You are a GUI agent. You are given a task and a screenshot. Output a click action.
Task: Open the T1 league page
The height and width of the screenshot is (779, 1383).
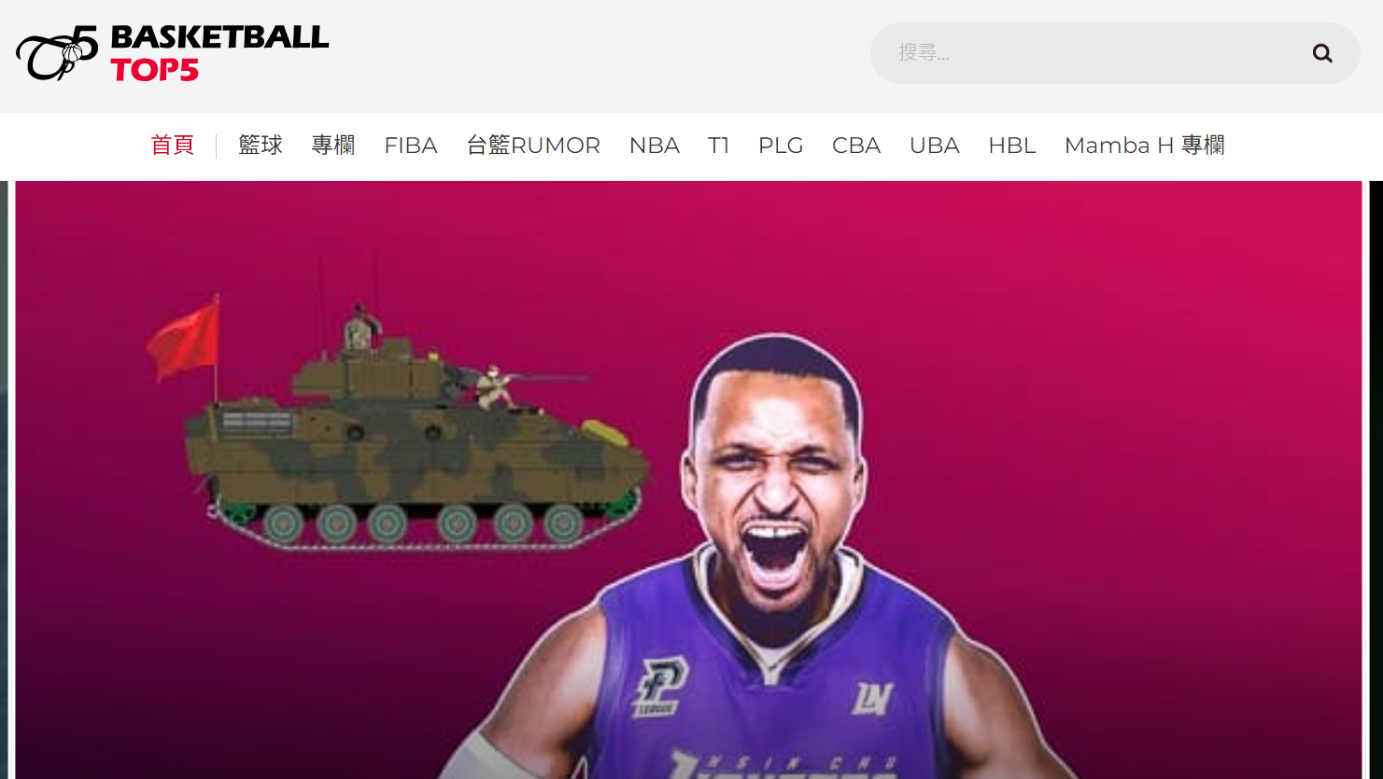718,146
